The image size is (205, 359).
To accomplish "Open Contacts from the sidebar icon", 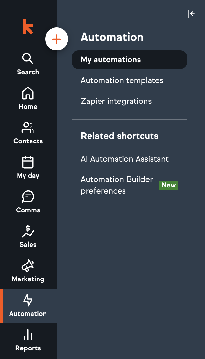I will [28, 128].
